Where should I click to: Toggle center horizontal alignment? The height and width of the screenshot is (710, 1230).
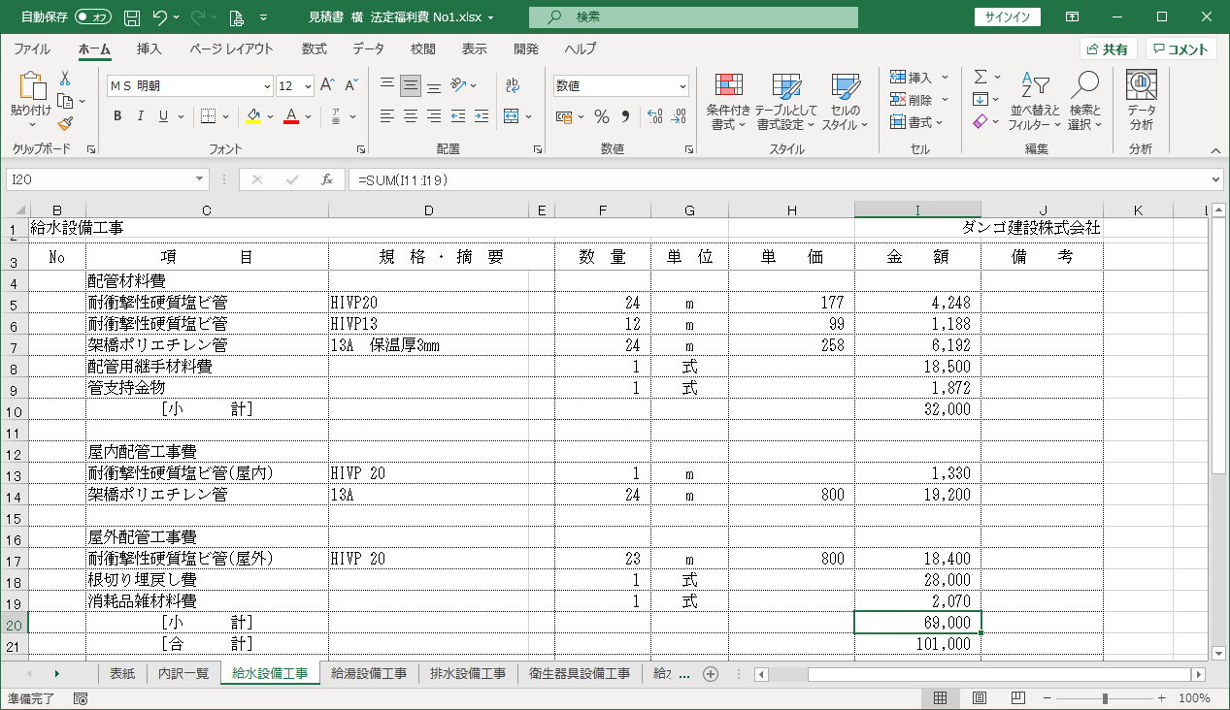pyautogui.click(x=410, y=116)
